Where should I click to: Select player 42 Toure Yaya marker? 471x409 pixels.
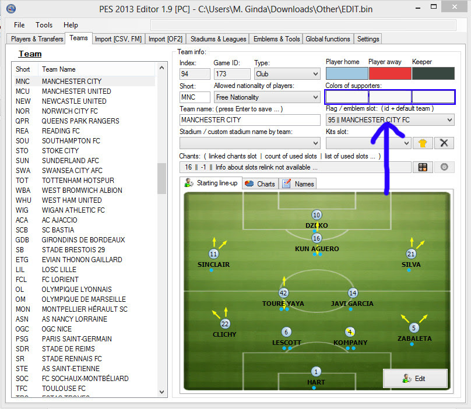(x=283, y=293)
